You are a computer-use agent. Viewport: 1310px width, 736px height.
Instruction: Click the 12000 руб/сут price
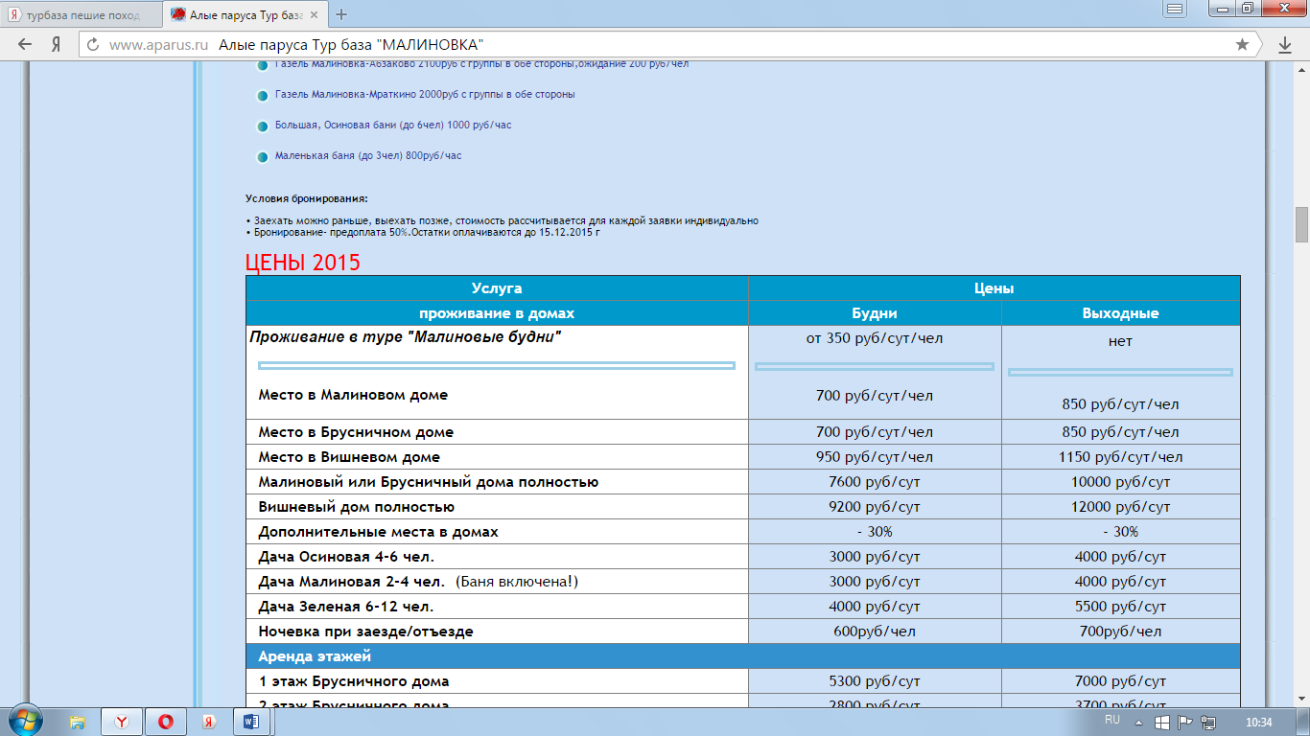tap(1120, 507)
